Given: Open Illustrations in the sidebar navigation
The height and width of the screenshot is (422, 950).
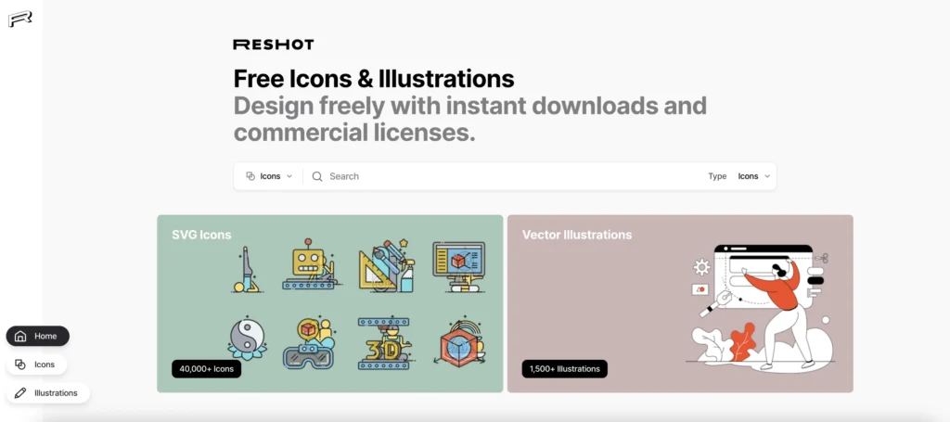Looking at the screenshot, I should tap(47, 393).
